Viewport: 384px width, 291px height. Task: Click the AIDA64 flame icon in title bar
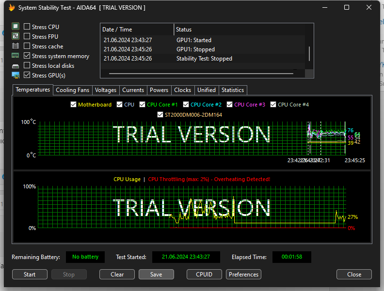point(12,8)
